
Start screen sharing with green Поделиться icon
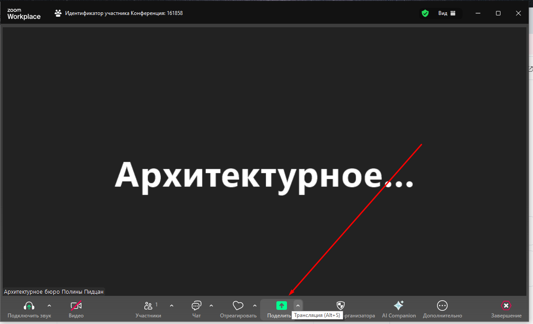click(281, 306)
